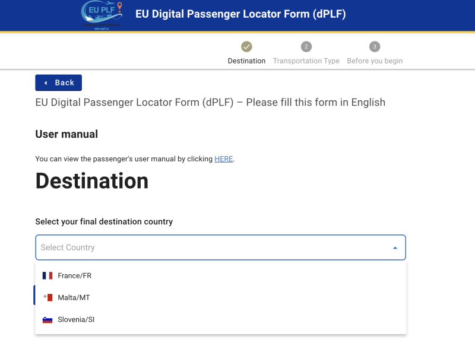Switch to the Transportation Type step

pos(306,61)
